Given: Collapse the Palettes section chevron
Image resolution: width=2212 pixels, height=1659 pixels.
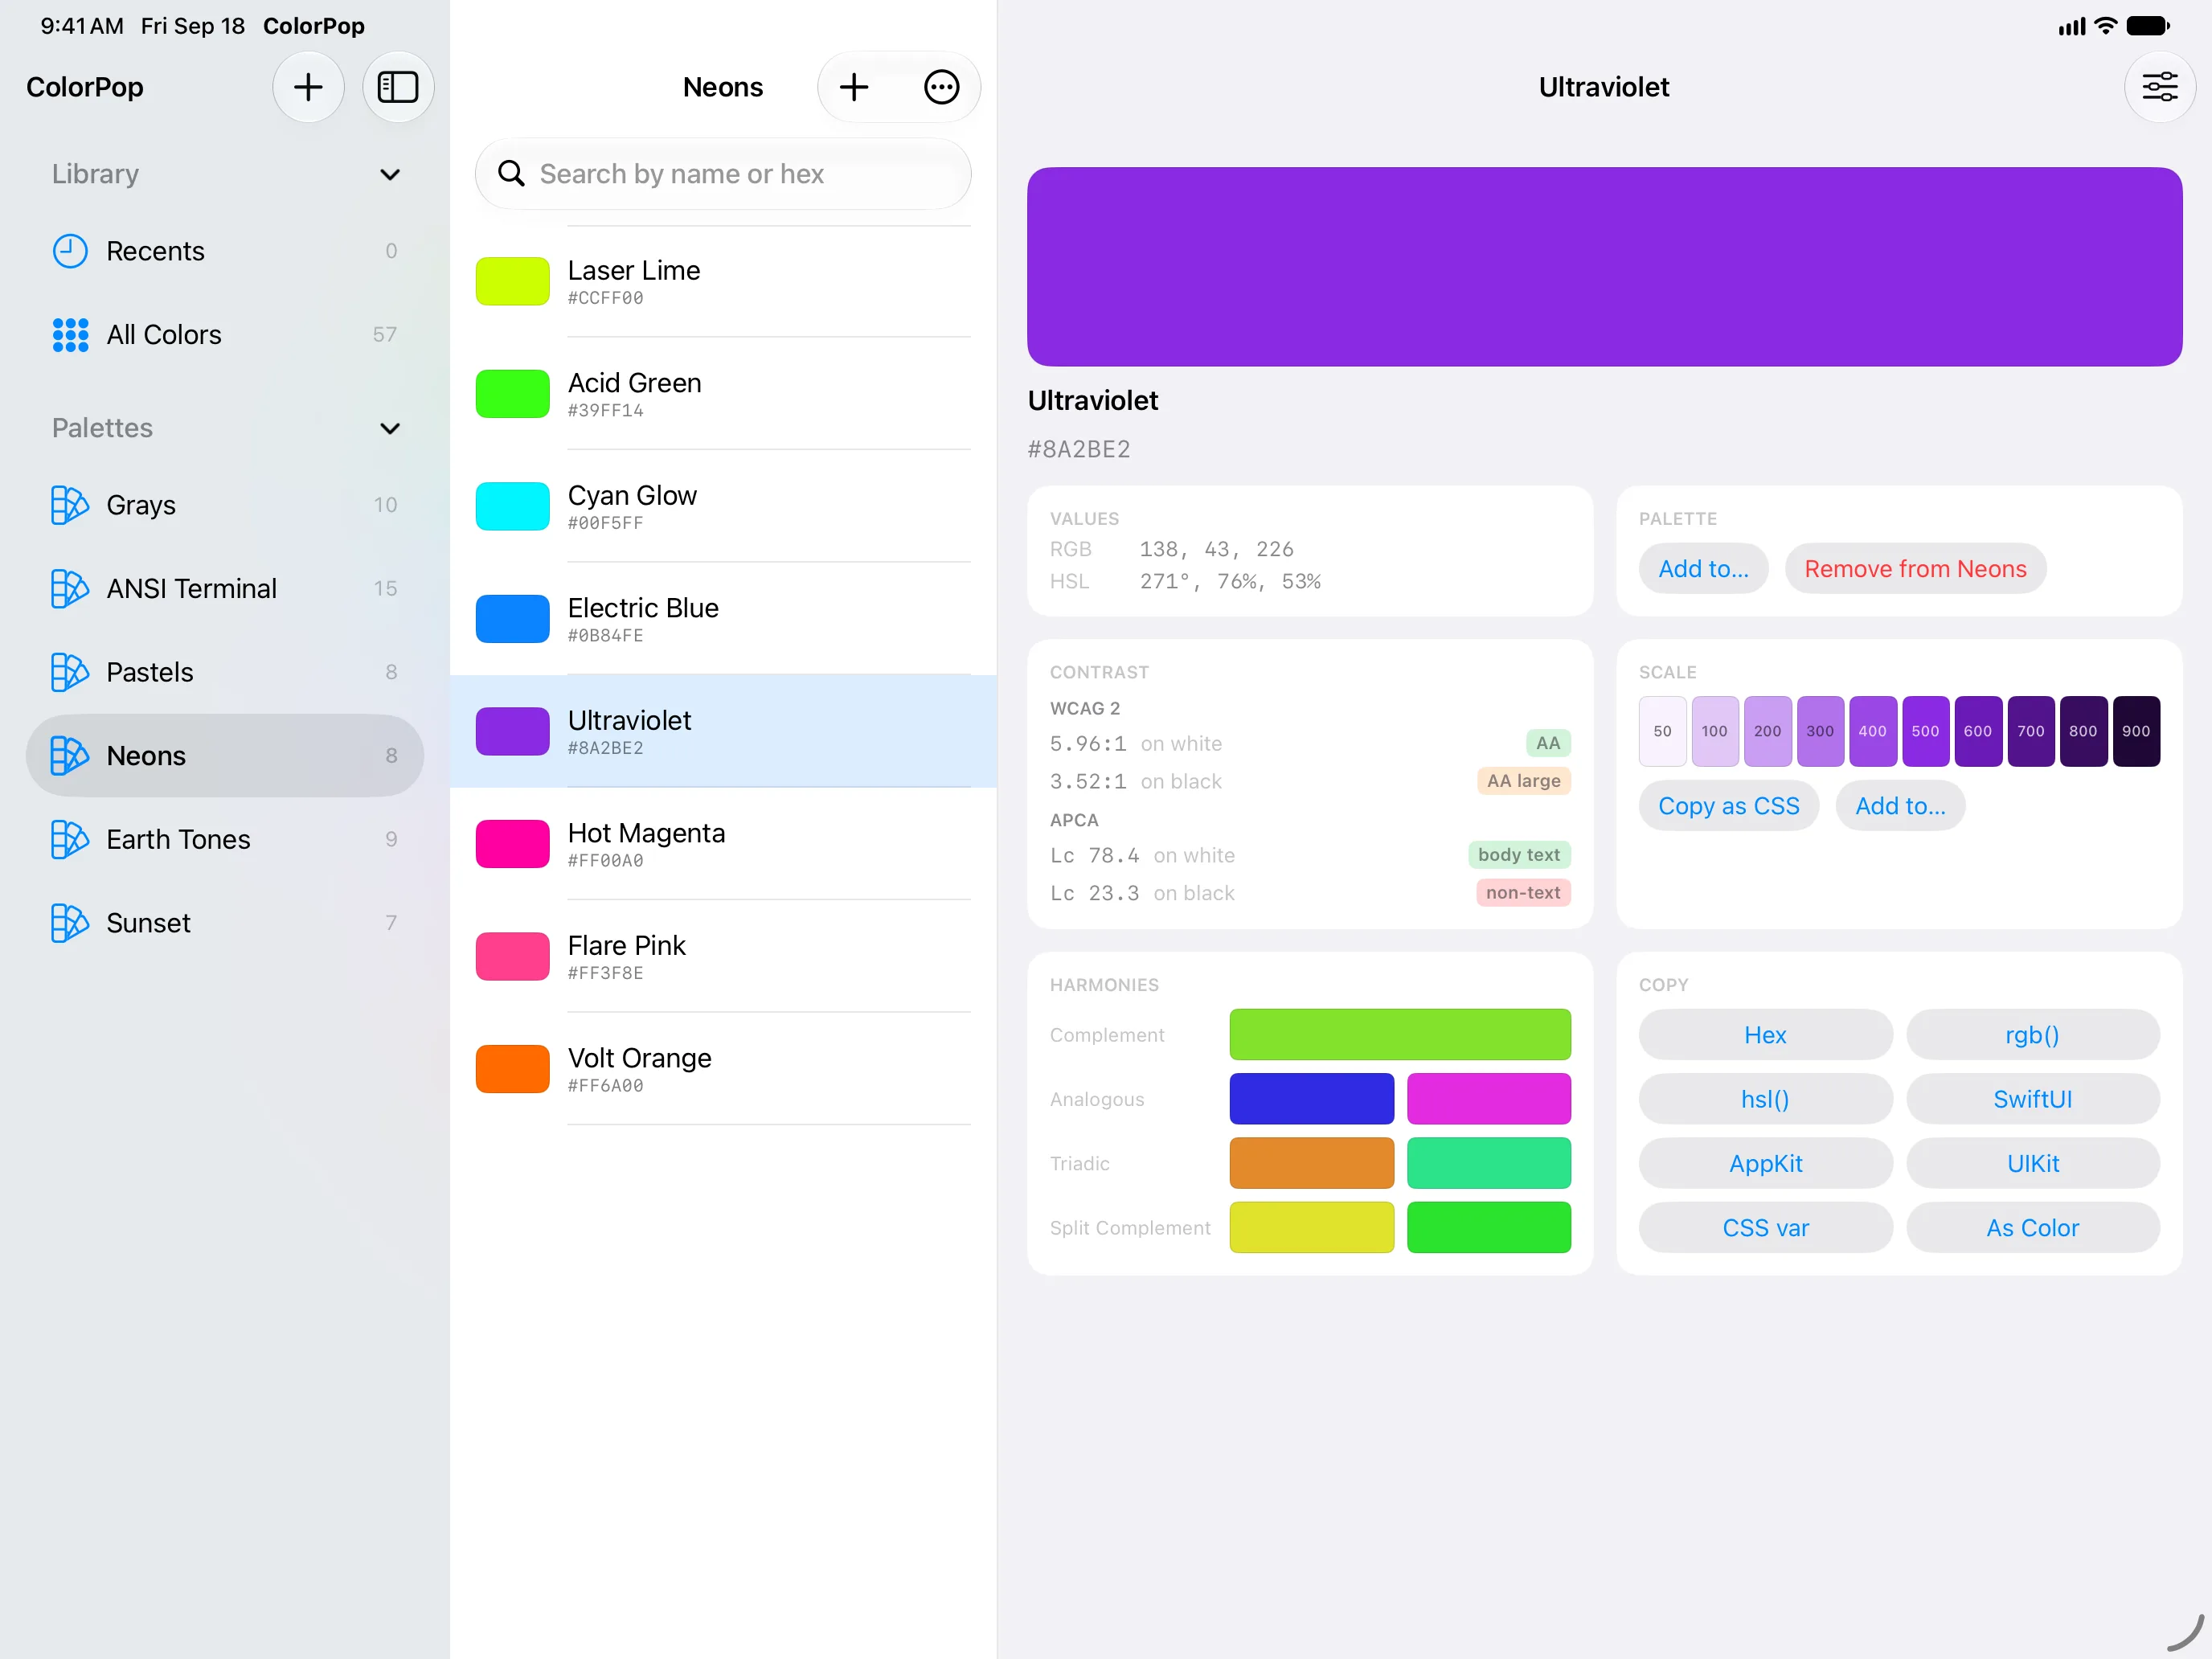Looking at the screenshot, I should click(x=390, y=429).
